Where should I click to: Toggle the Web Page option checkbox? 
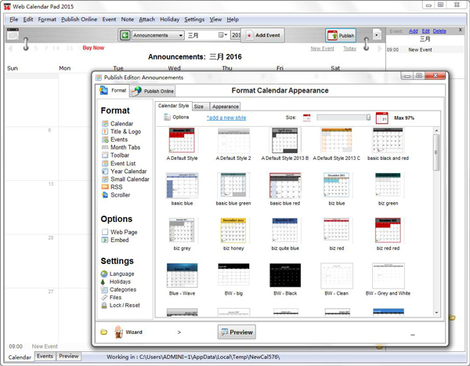105,232
